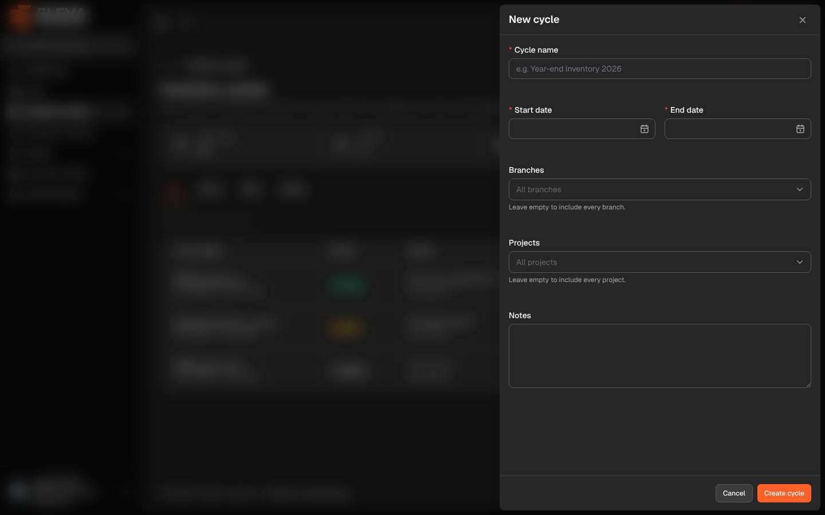This screenshot has width=825, height=515.
Task: Click the Cancel button
Action: [x=734, y=493]
